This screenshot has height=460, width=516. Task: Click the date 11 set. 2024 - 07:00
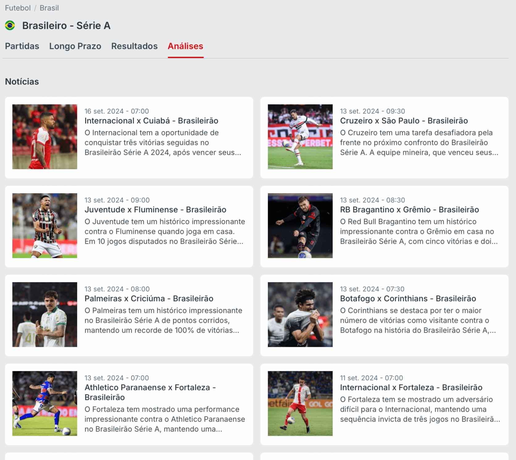[x=372, y=378]
